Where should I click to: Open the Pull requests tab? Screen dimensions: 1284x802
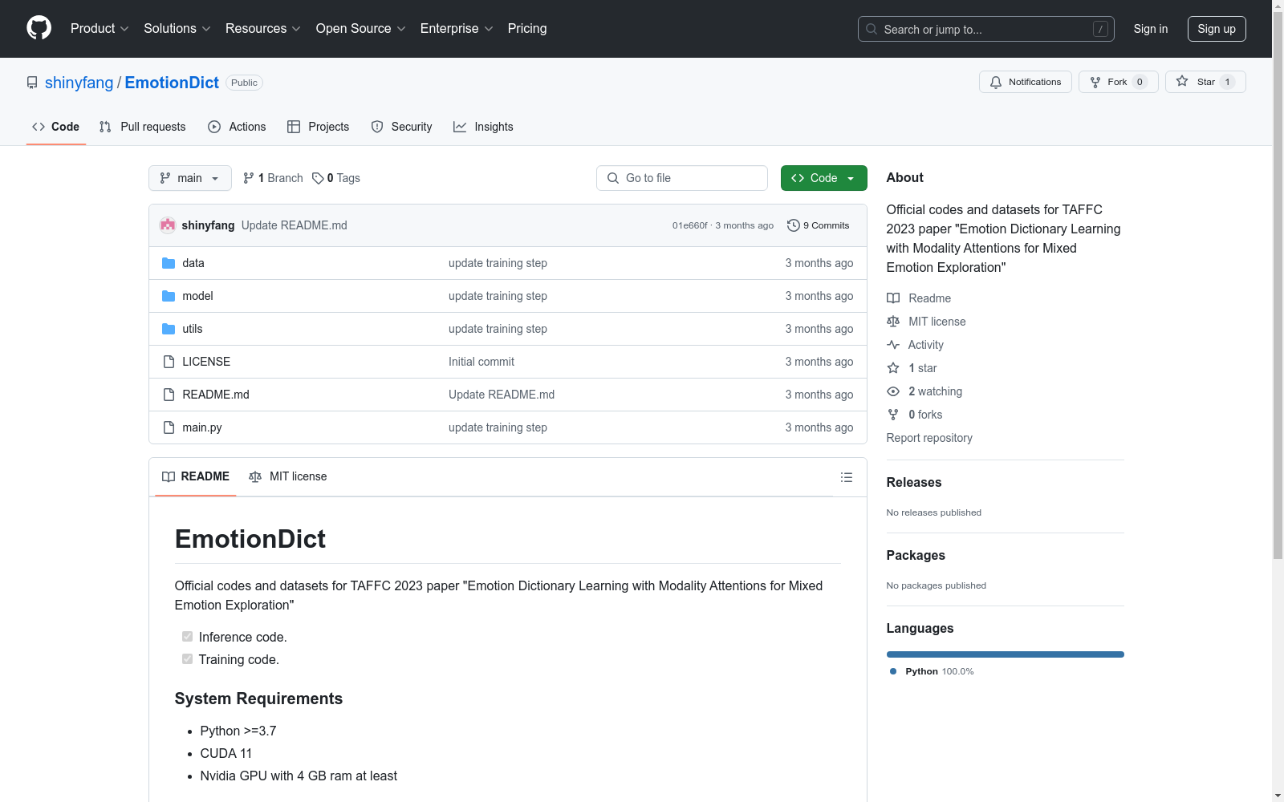pyautogui.click(x=142, y=127)
